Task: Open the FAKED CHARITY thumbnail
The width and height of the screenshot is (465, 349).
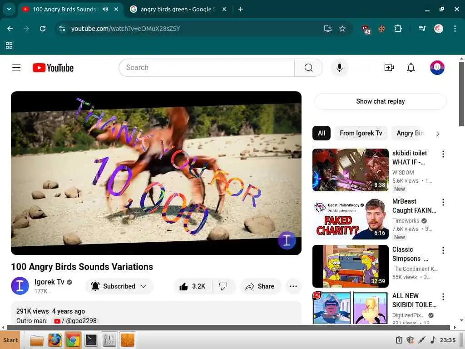Action: click(x=351, y=218)
